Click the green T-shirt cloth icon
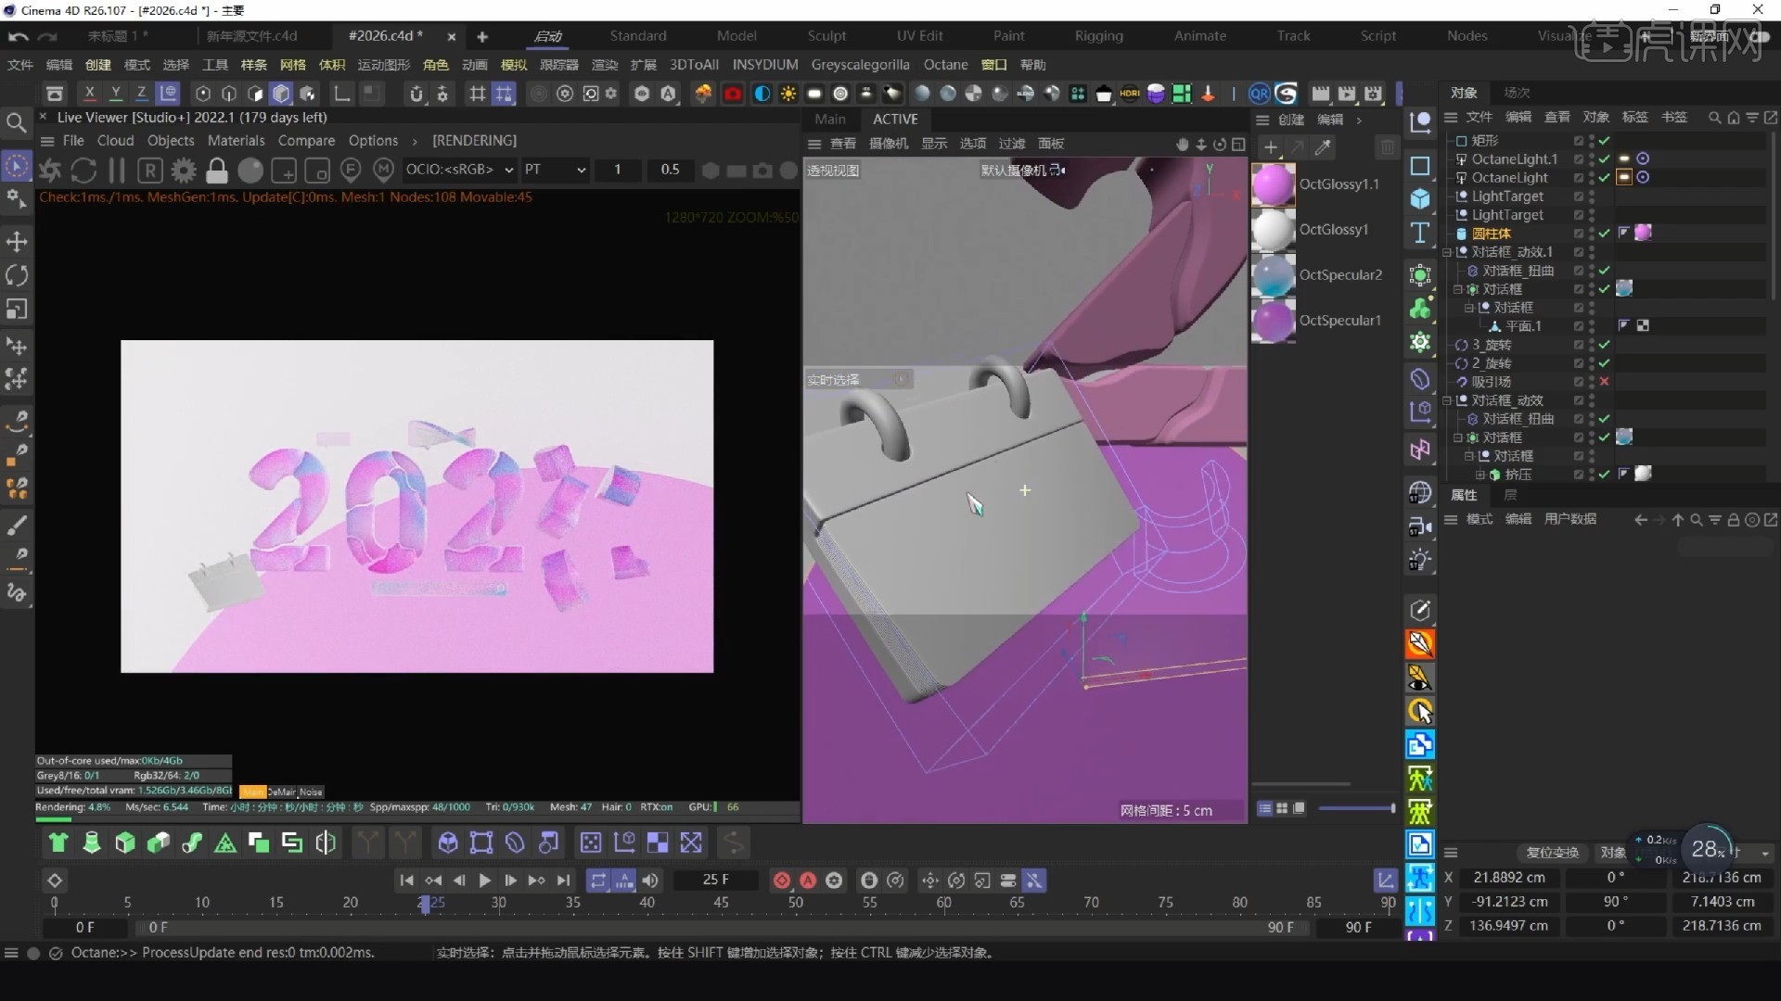The height and width of the screenshot is (1001, 1781). [58, 843]
